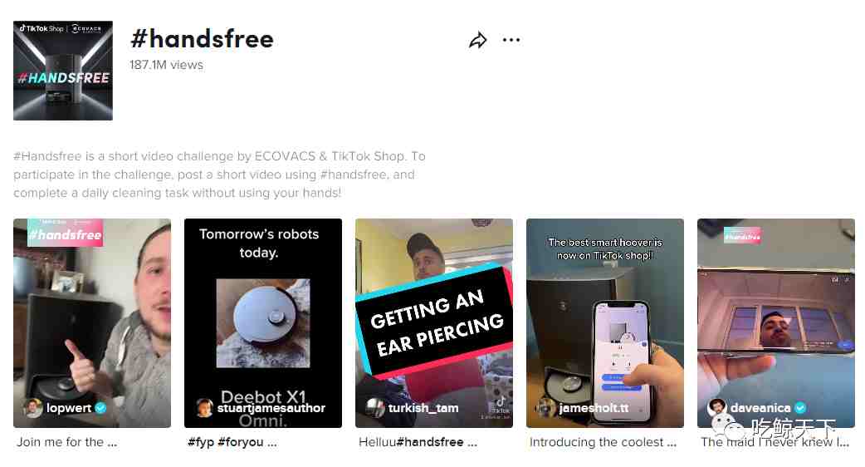865x467 pixels.
Task: Click daveanica's verified badge
Action: click(800, 408)
